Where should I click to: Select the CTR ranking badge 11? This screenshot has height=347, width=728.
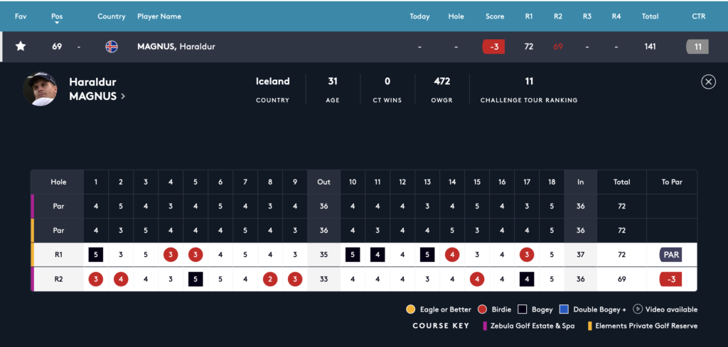click(x=697, y=47)
